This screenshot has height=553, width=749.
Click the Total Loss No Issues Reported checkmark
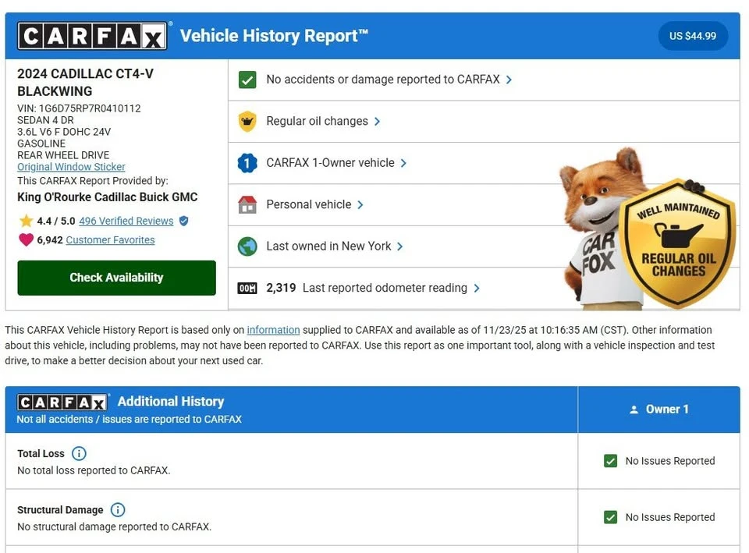[610, 461]
